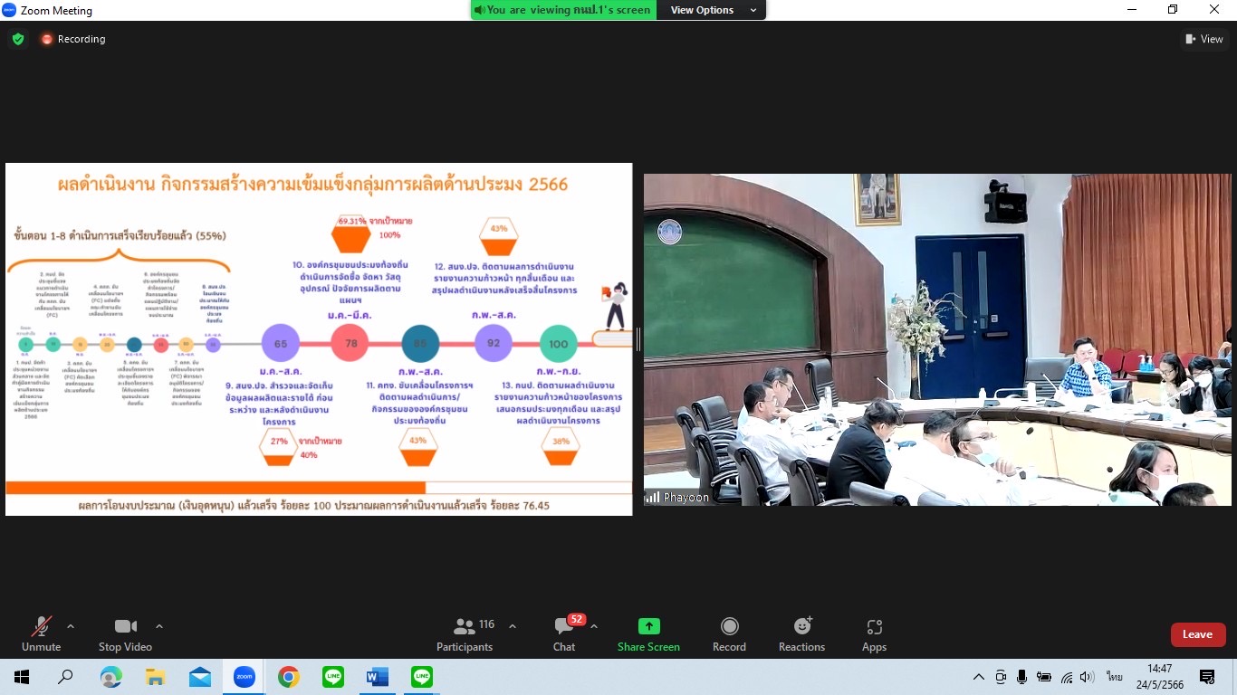The image size is (1237, 695).
Task: Click 'You are viewing screen' banner
Action: click(x=563, y=10)
